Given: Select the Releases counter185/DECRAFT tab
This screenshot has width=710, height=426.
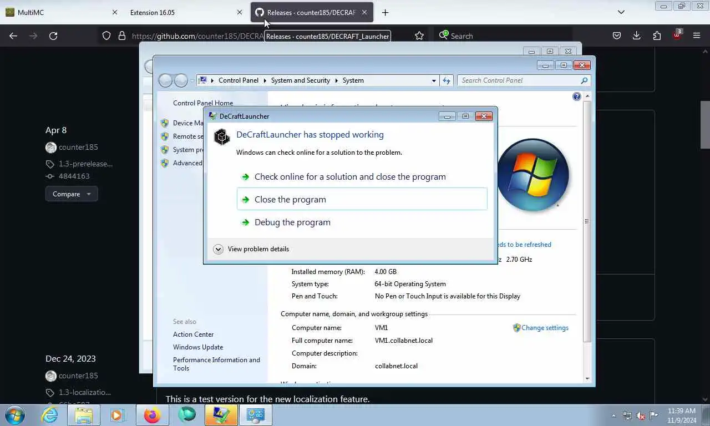Looking at the screenshot, I should (312, 12).
